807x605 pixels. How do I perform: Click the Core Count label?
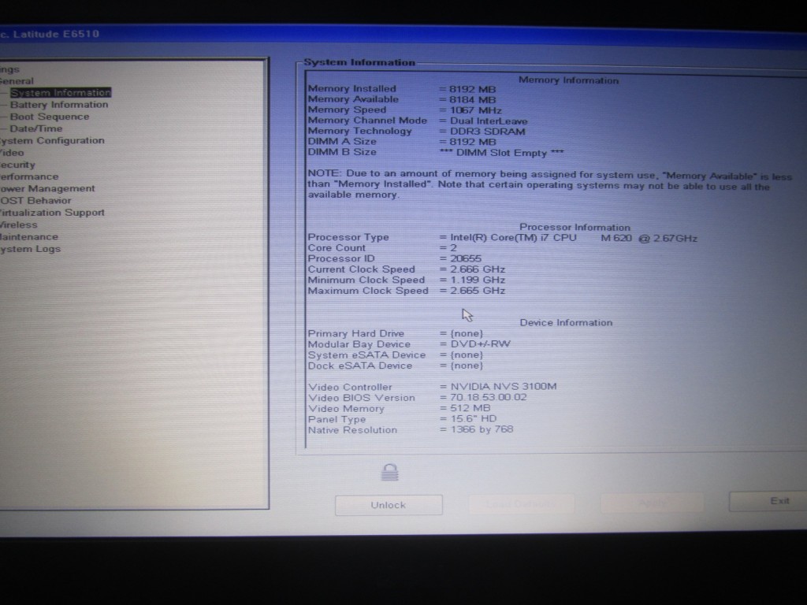337,248
